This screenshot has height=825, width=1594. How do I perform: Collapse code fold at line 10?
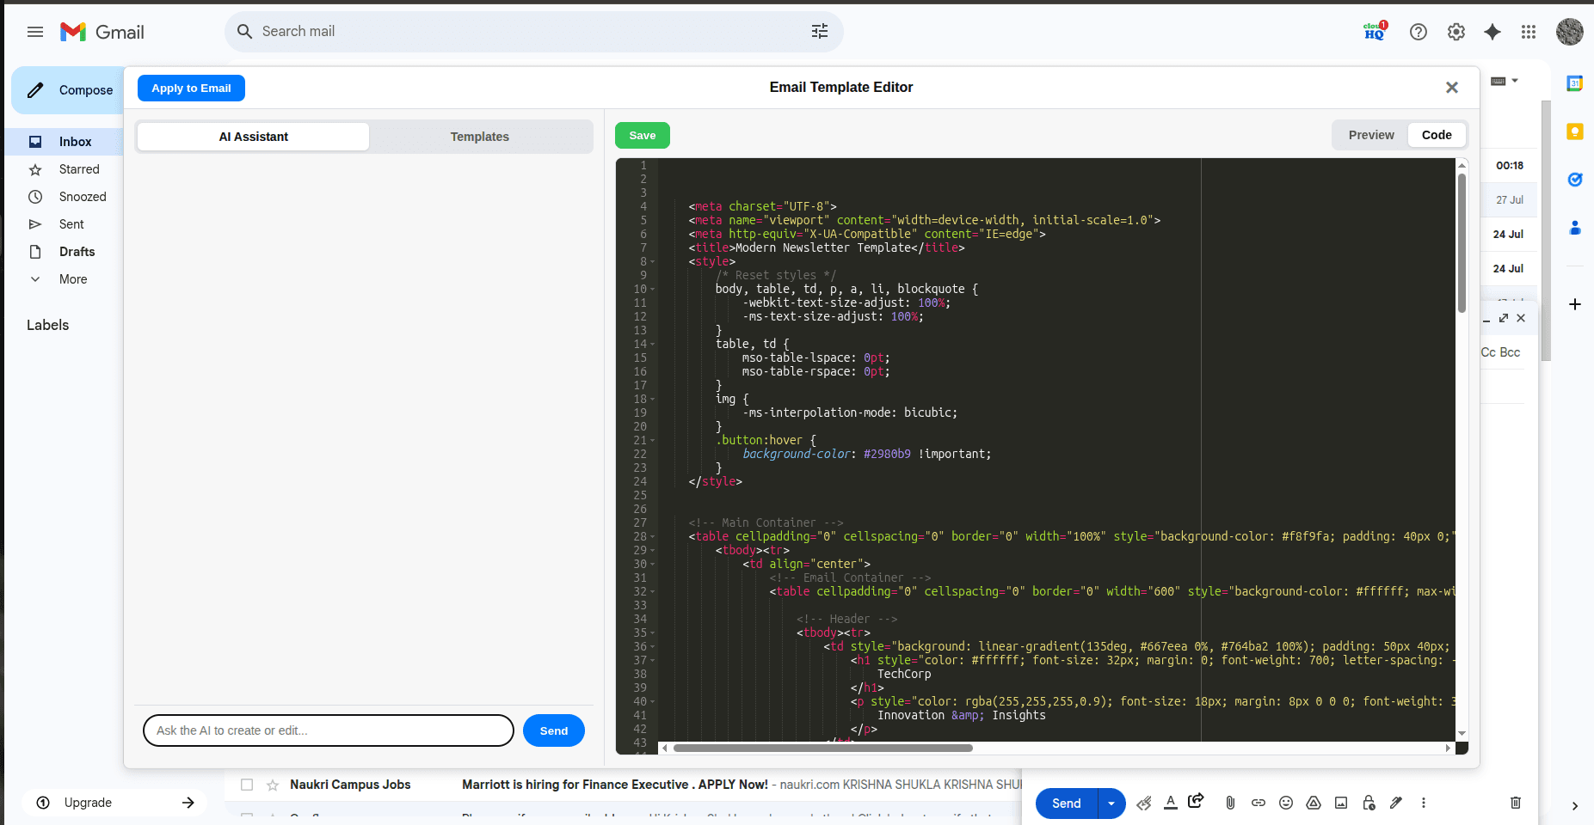(653, 289)
